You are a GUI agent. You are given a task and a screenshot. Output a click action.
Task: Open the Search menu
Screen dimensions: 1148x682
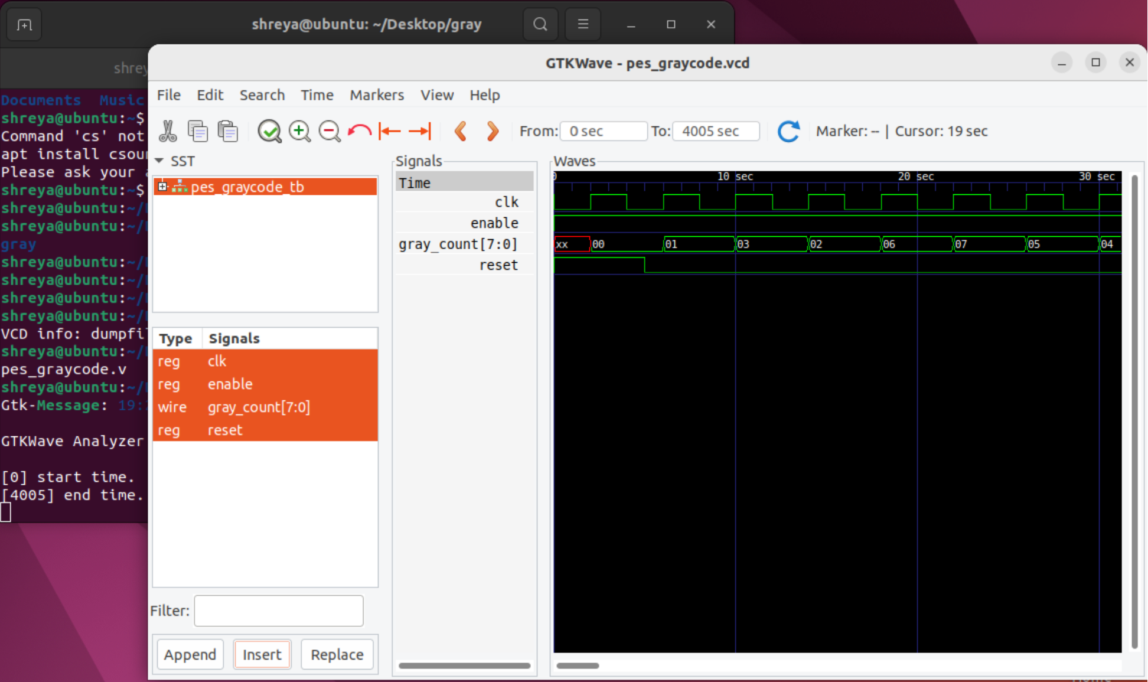coord(262,95)
